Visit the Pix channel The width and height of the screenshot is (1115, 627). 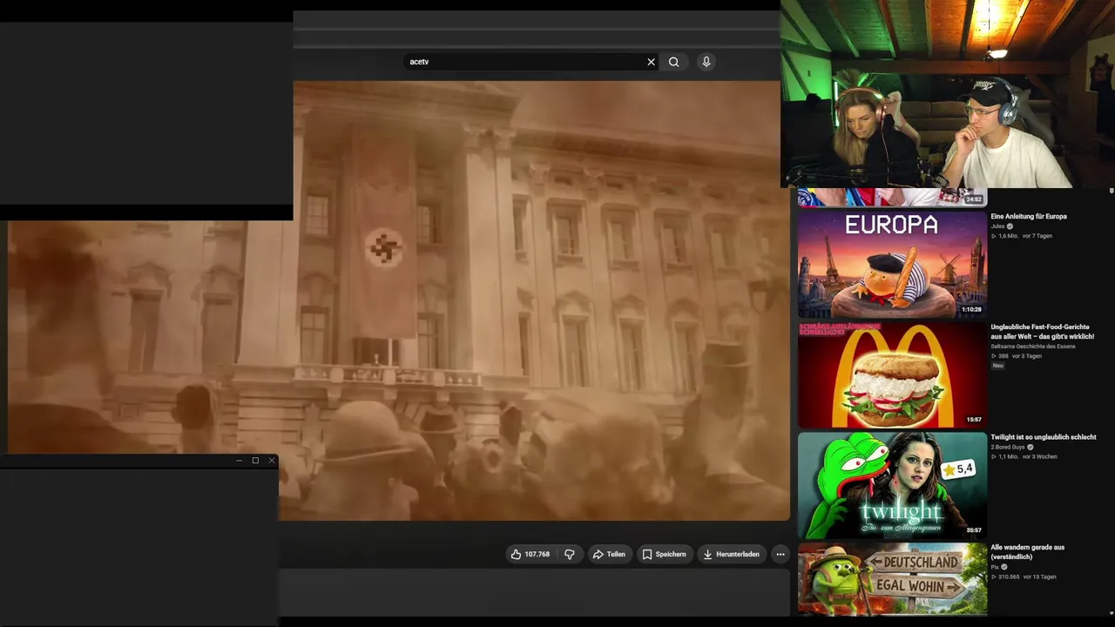994,567
